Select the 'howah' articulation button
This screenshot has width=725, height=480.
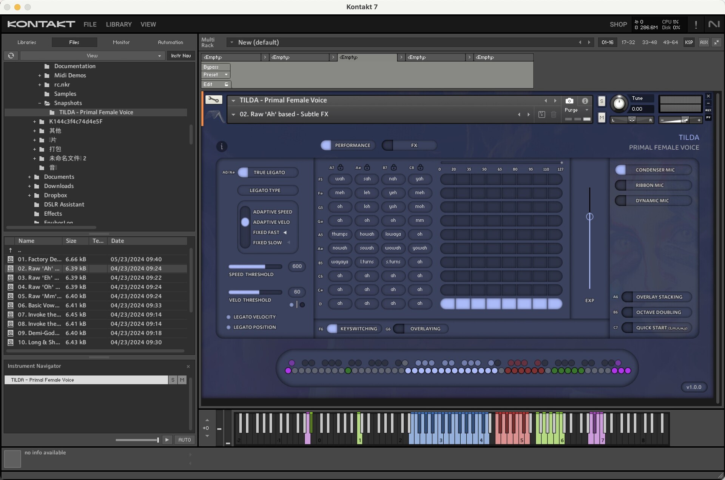click(367, 234)
